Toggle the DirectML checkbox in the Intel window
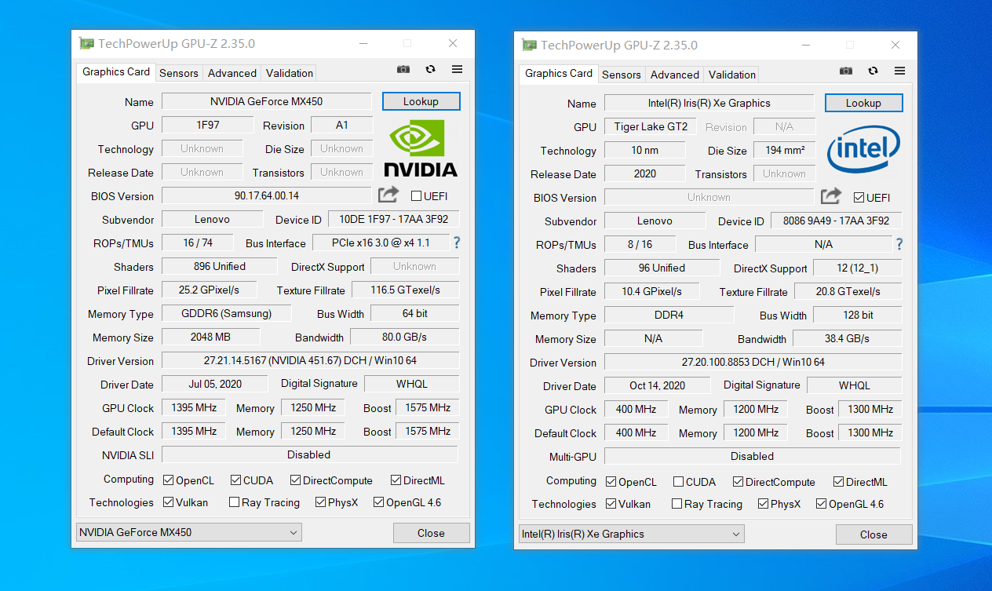992x591 pixels. pyautogui.click(x=838, y=481)
